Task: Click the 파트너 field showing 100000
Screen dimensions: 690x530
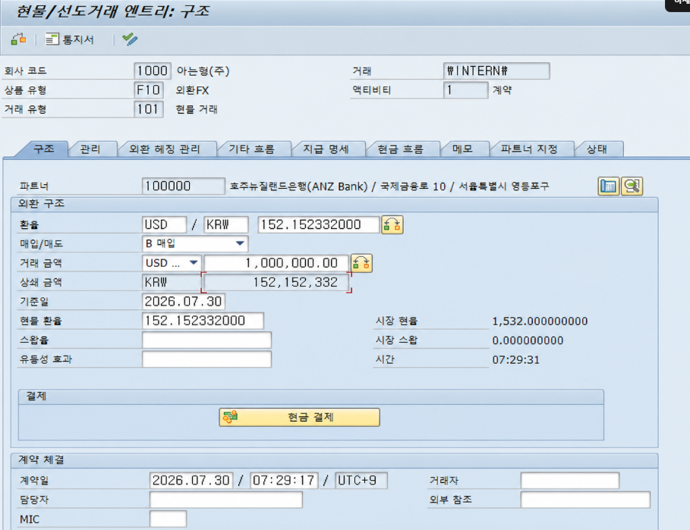Action: point(184,187)
